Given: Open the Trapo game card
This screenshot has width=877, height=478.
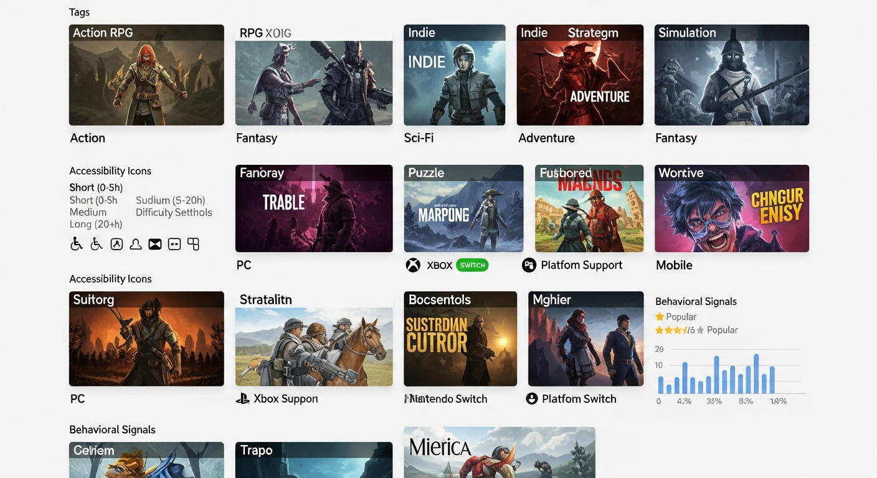Looking at the screenshot, I should [314, 460].
